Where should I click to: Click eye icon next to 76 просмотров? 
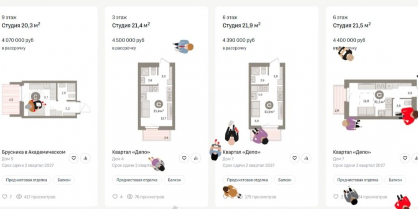130,197
